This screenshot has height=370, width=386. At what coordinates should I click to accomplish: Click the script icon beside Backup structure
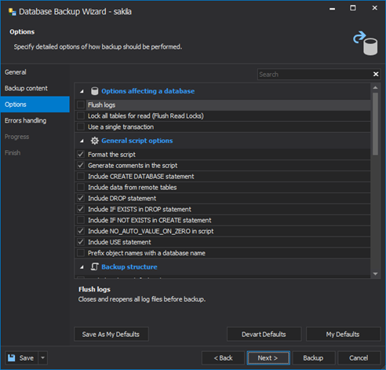pyautogui.click(x=94, y=267)
